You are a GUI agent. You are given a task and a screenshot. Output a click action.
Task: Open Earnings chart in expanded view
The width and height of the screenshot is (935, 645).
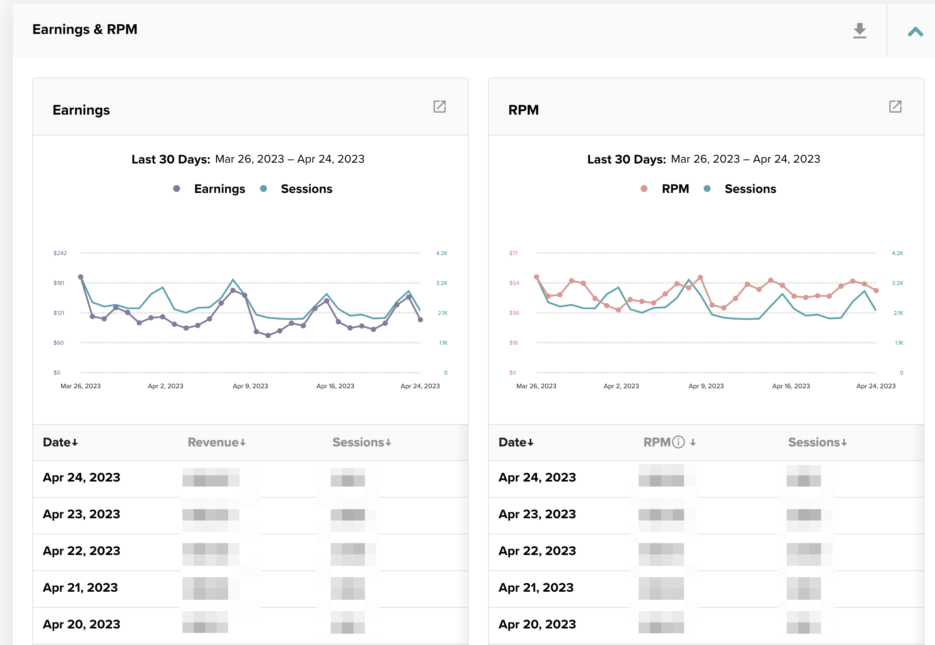(439, 107)
